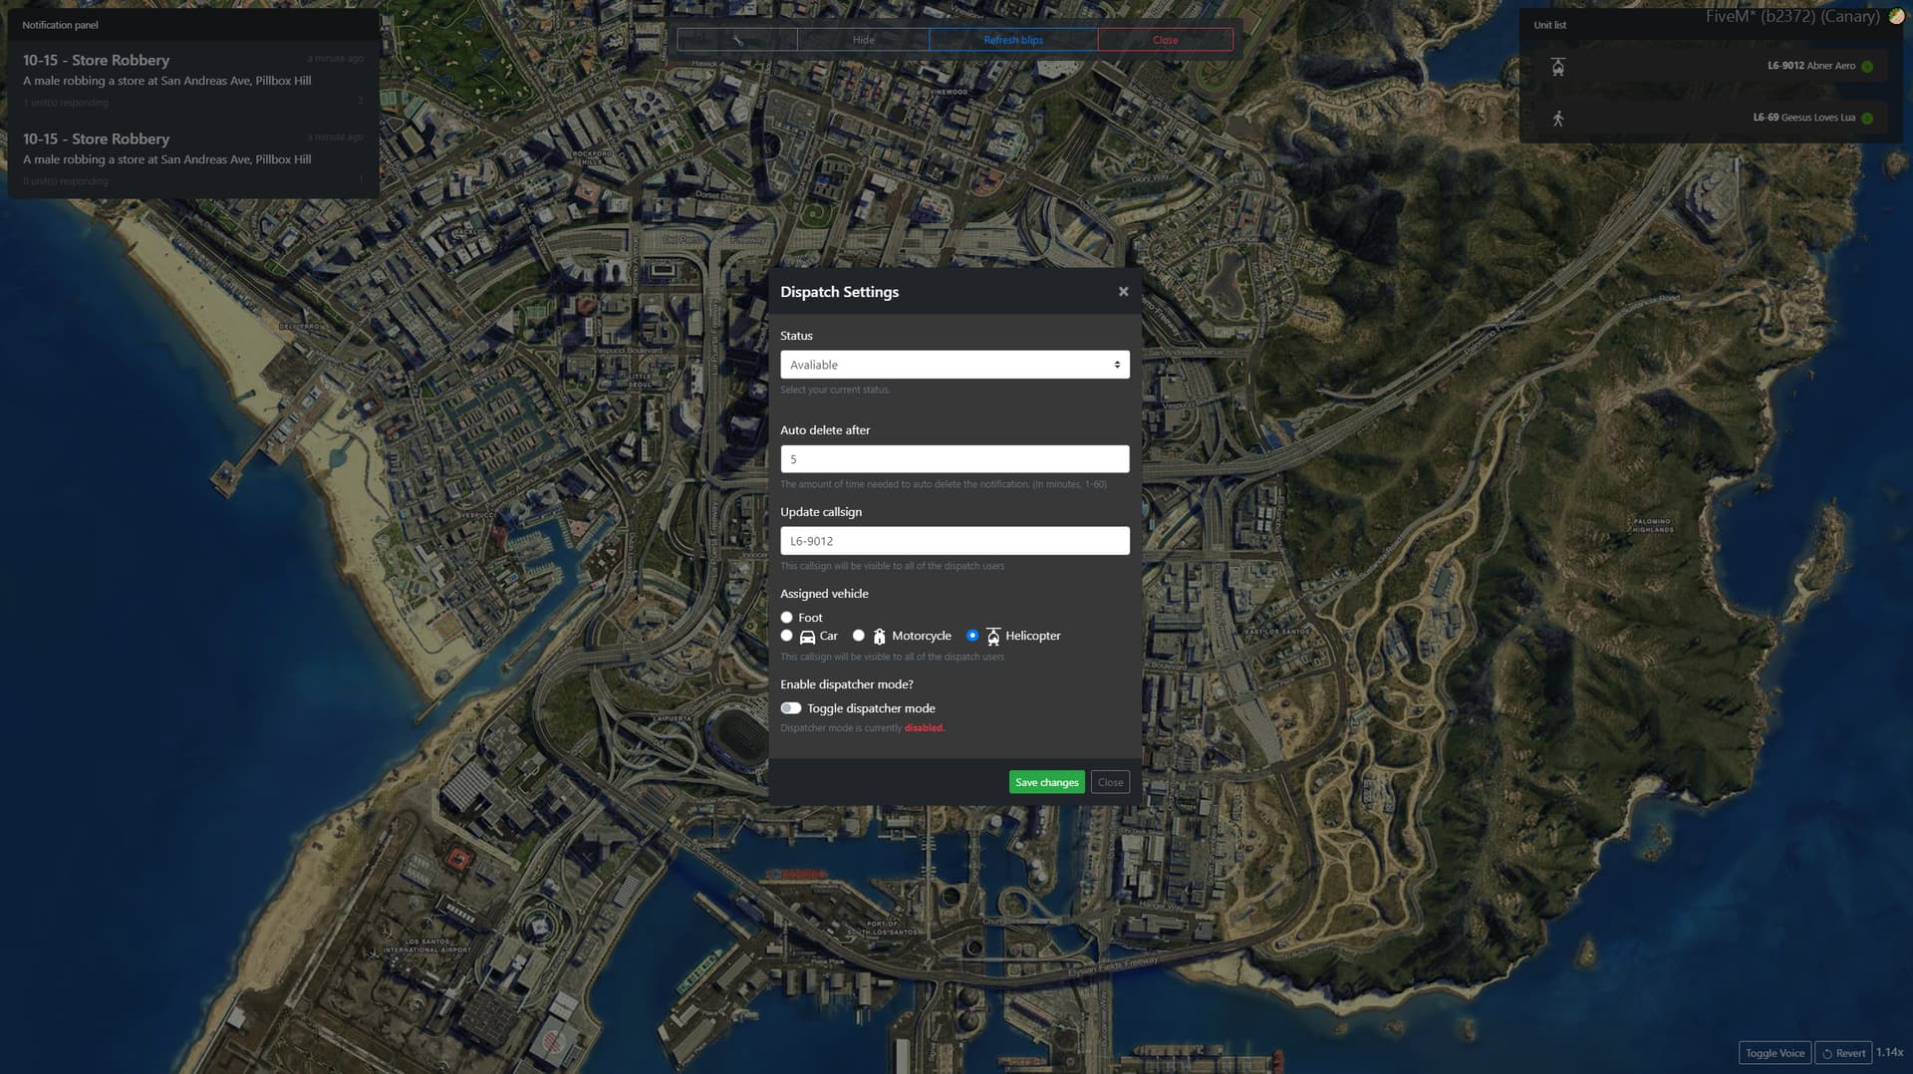1913x1074 pixels.
Task: Select Refresh blips in the top toolbar
Action: click(x=1013, y=40)
